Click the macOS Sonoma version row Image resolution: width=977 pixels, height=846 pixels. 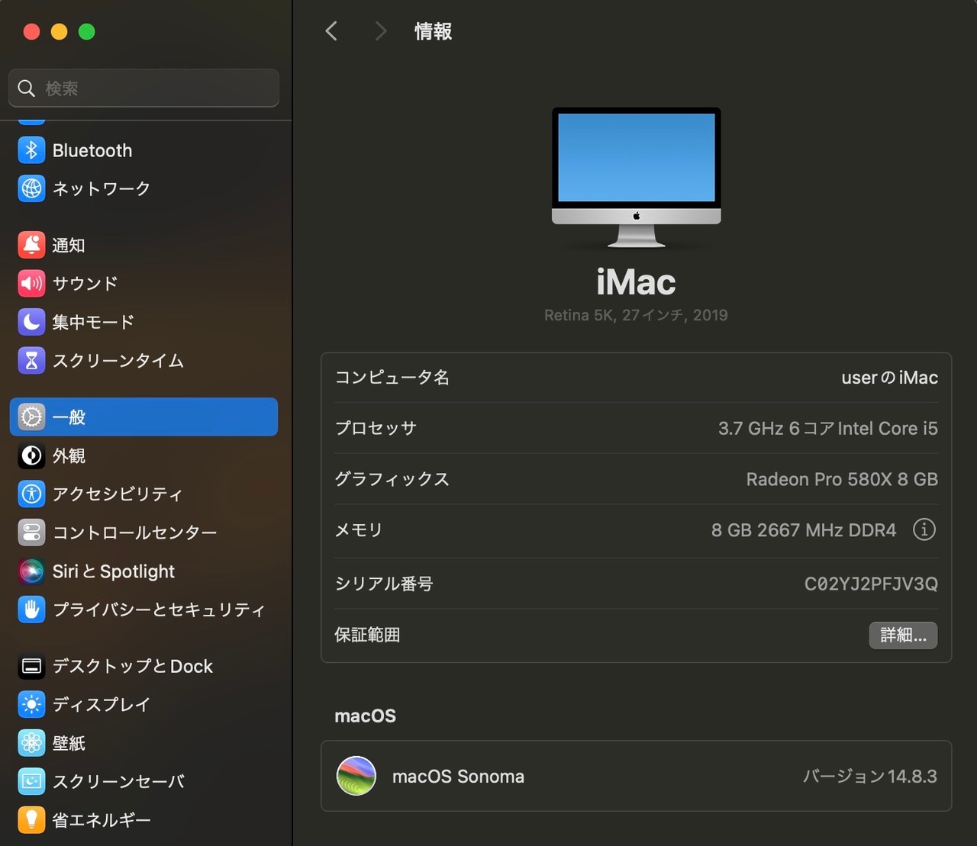point(636,776)
